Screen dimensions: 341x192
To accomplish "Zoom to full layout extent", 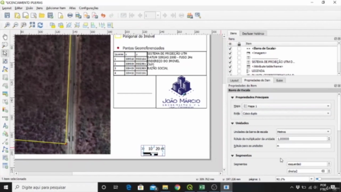I will [32, 25].
